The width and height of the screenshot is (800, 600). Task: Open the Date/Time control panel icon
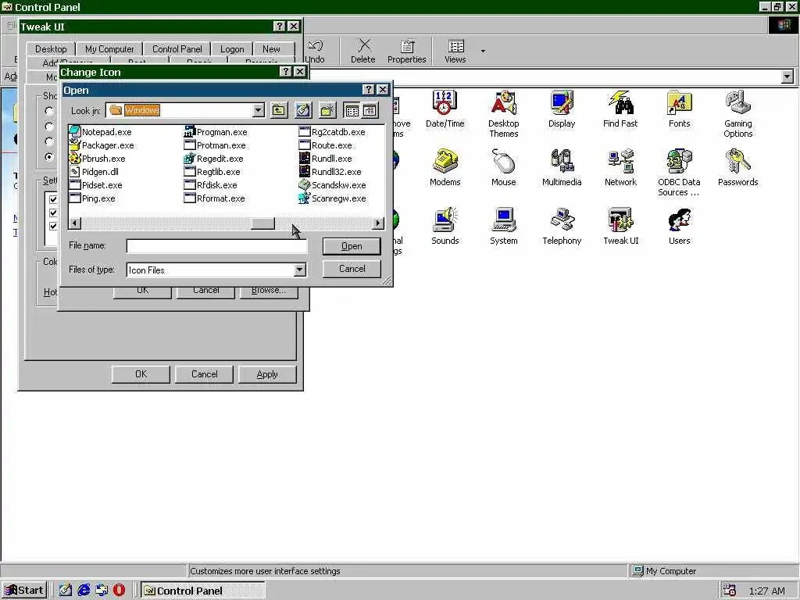coord(445,109)
